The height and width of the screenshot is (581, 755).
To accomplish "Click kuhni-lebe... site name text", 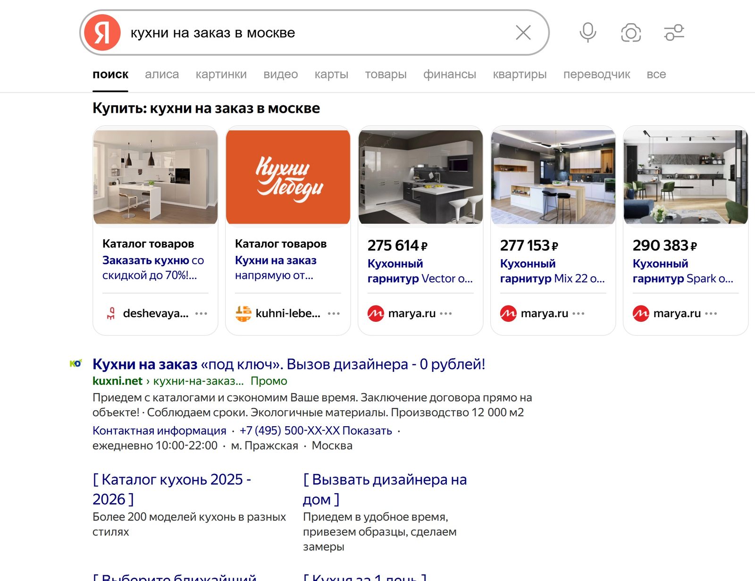I will 288,313.
